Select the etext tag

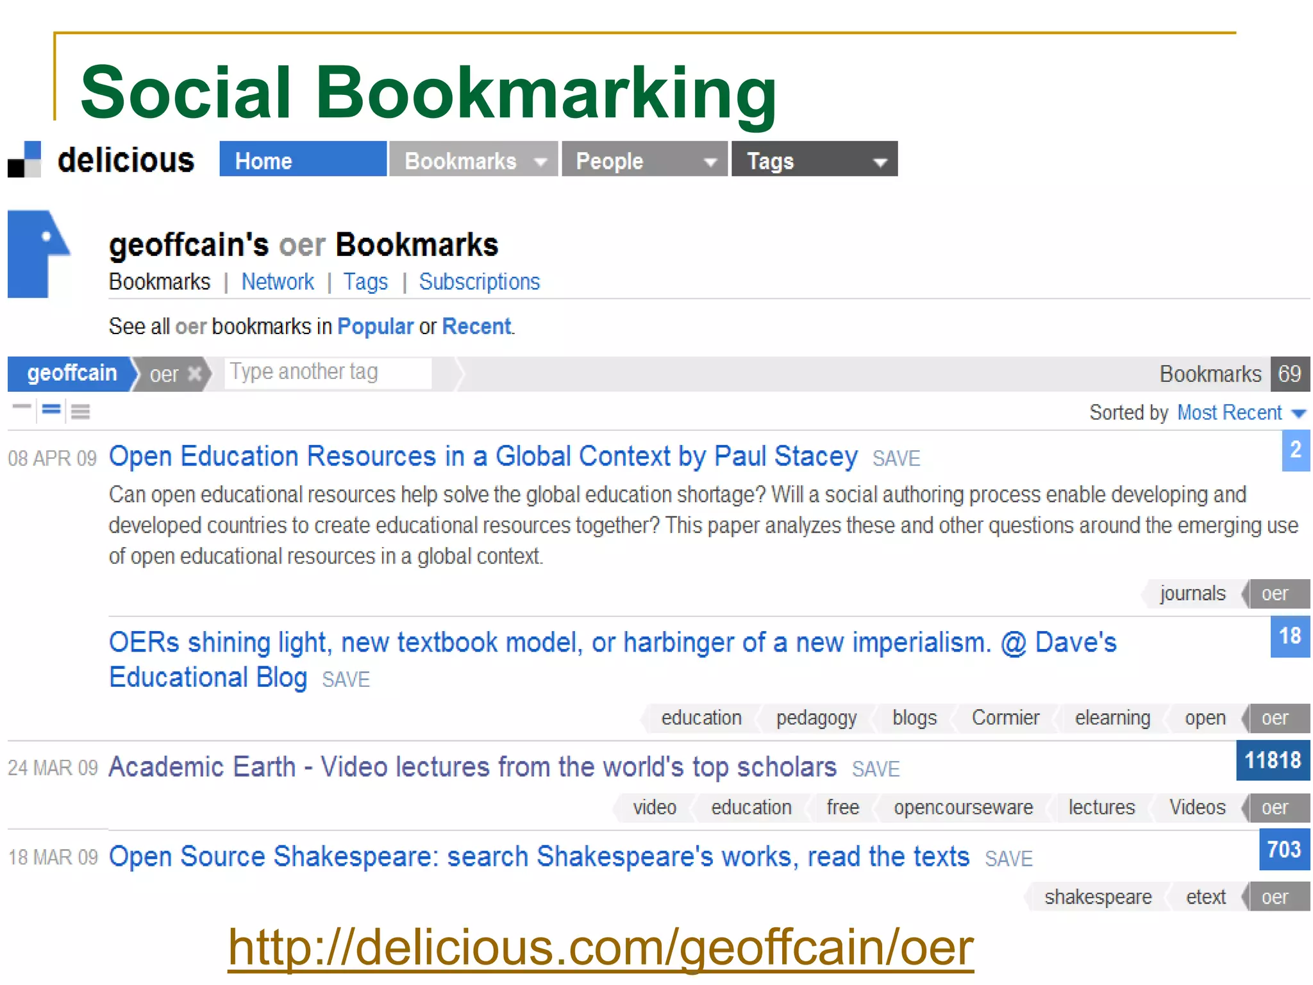(x=1205, y=897)
